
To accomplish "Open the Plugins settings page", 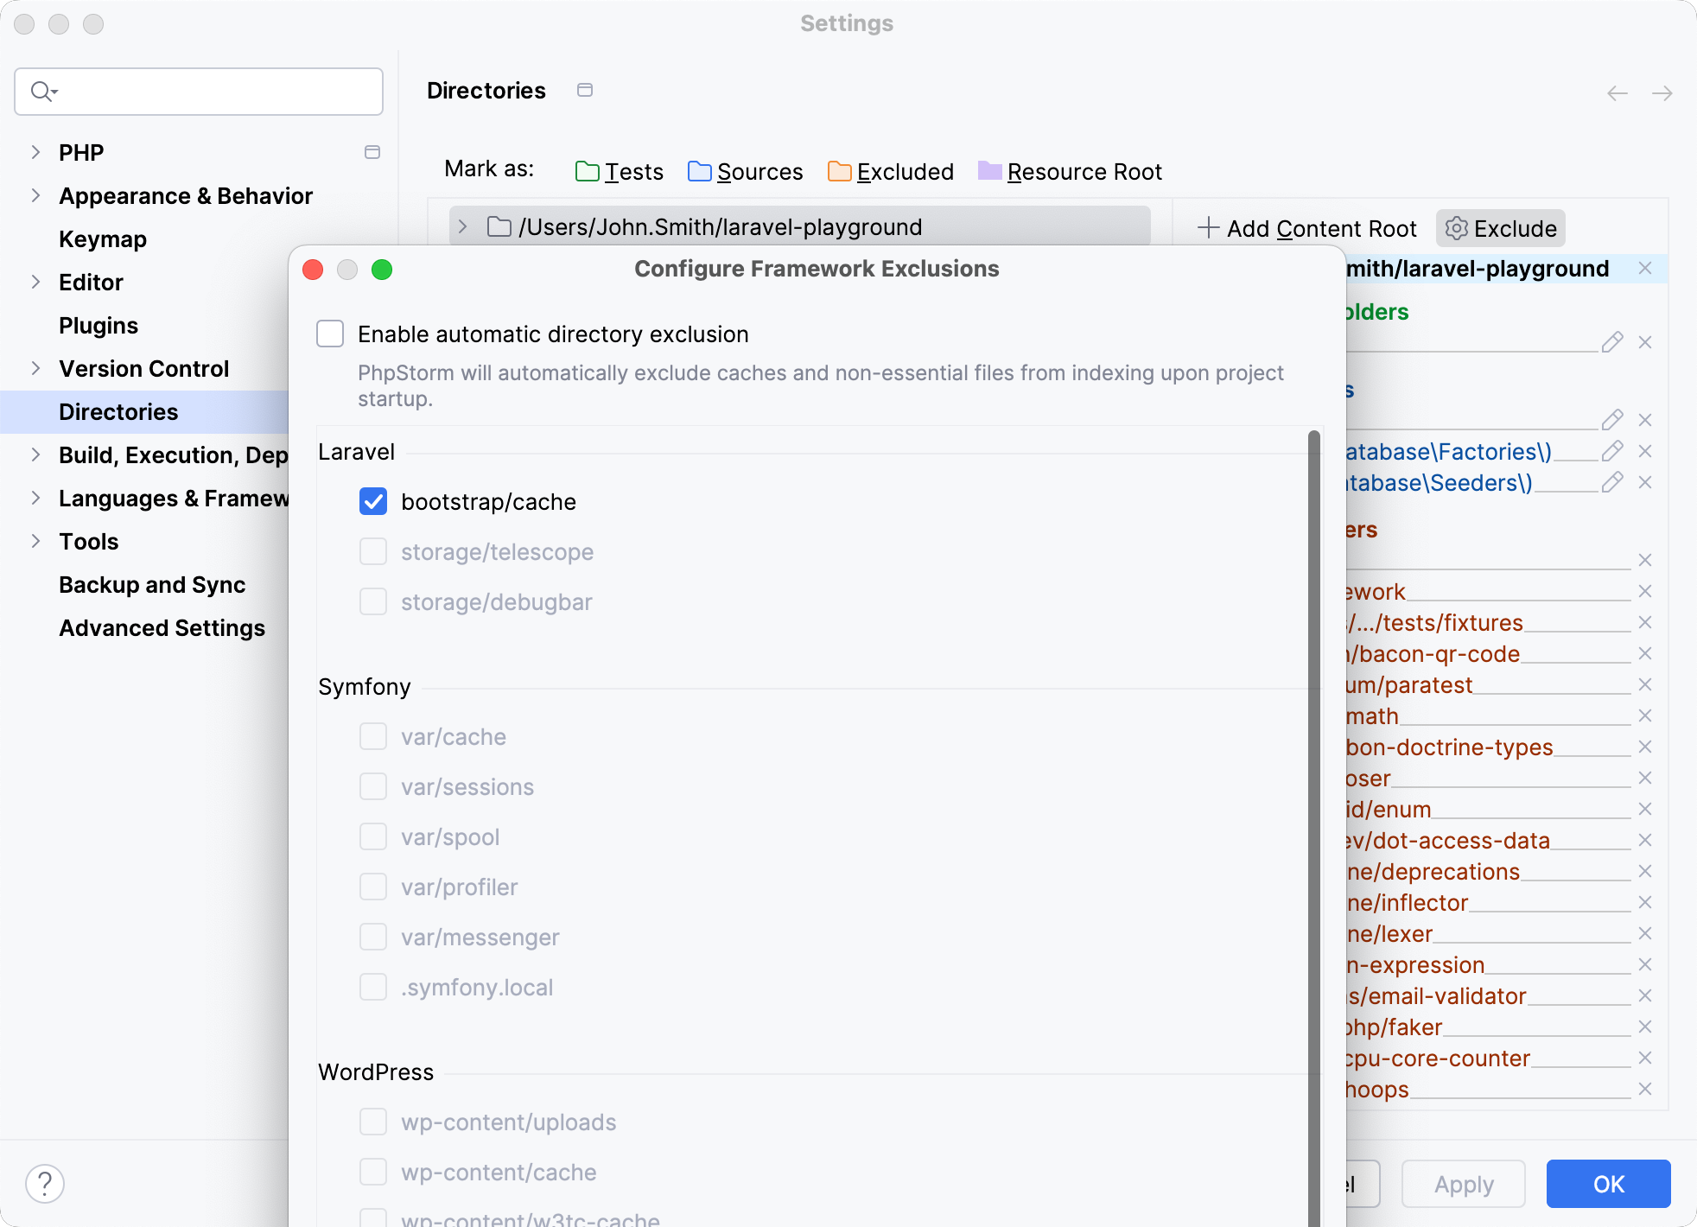I will tap(99, 326).
